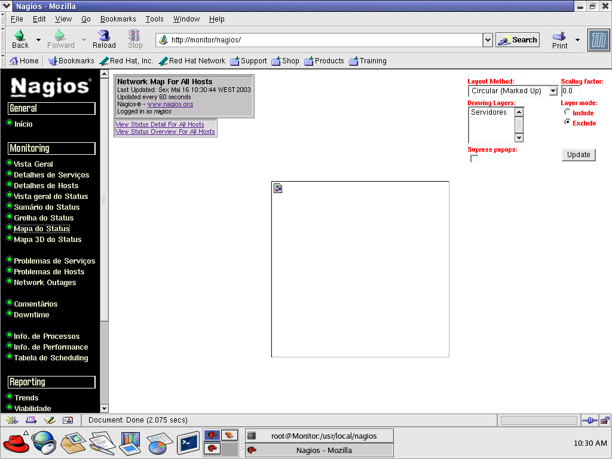The height and width of the screenshot is (459, 612).
Task: Click the sidebar scroll down arrow
Action: pos(104,409)
